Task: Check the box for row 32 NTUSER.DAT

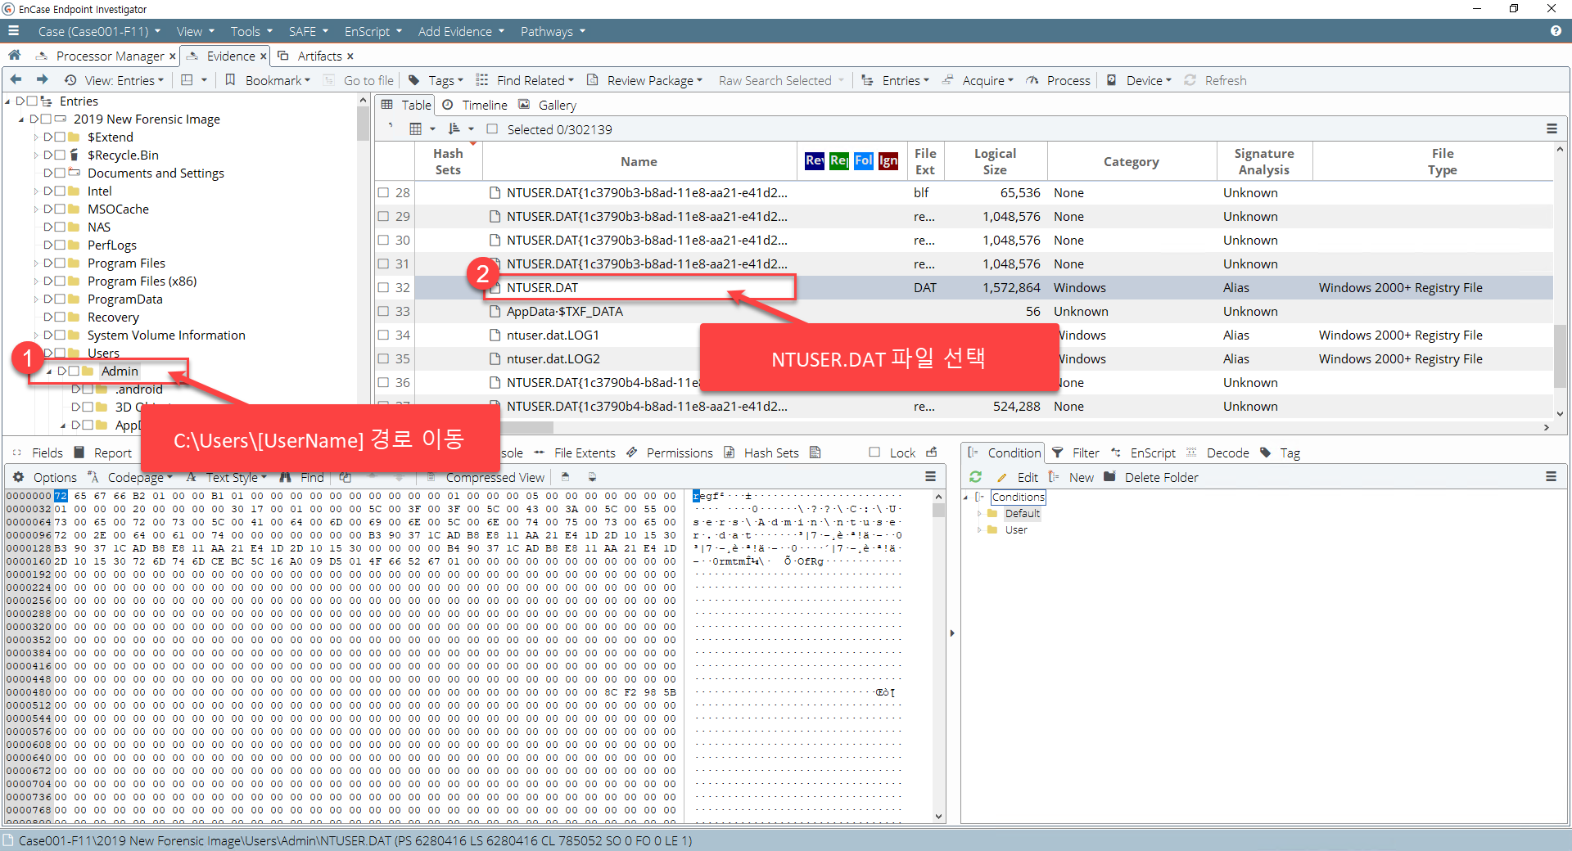Action: click(x=383, y=288)
